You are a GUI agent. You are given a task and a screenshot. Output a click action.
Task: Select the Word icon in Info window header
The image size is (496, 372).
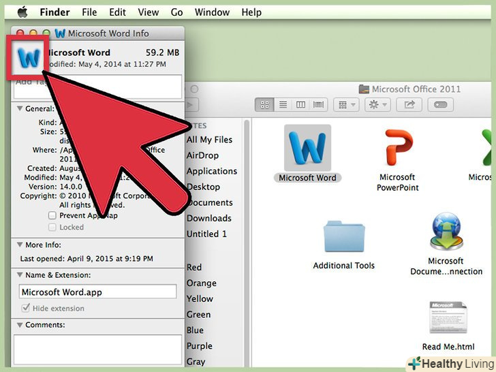pyautogui.click(x=29, y=57)
